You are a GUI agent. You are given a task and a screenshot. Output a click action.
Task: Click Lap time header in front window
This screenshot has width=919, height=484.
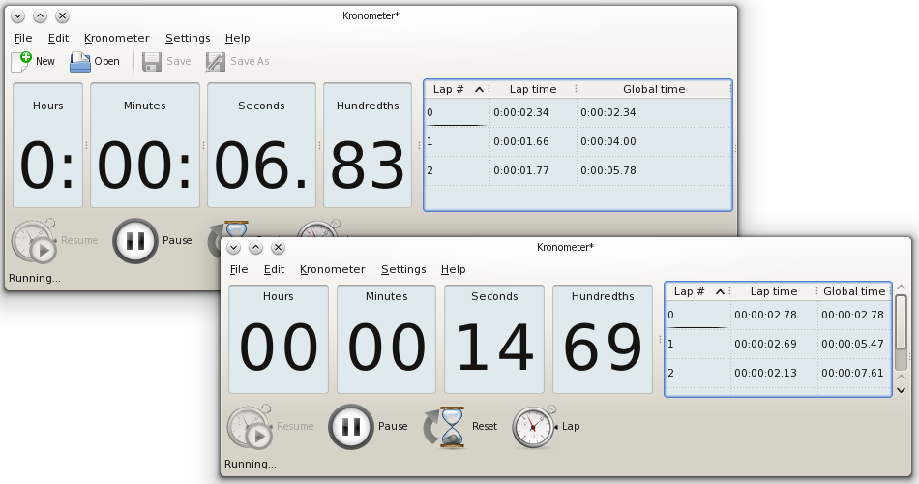(774, 291)
